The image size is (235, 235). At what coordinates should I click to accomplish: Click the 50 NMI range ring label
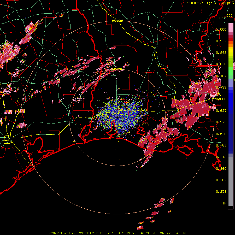pyautogui.click(x=117, y=69)
